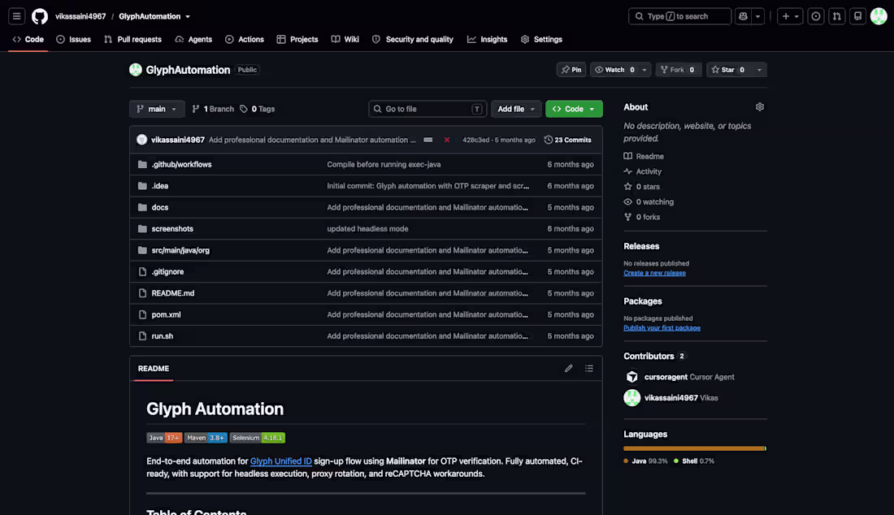Click the Go to file search field
The width and height of the screenshot is (894, 515).
point(427,109)
